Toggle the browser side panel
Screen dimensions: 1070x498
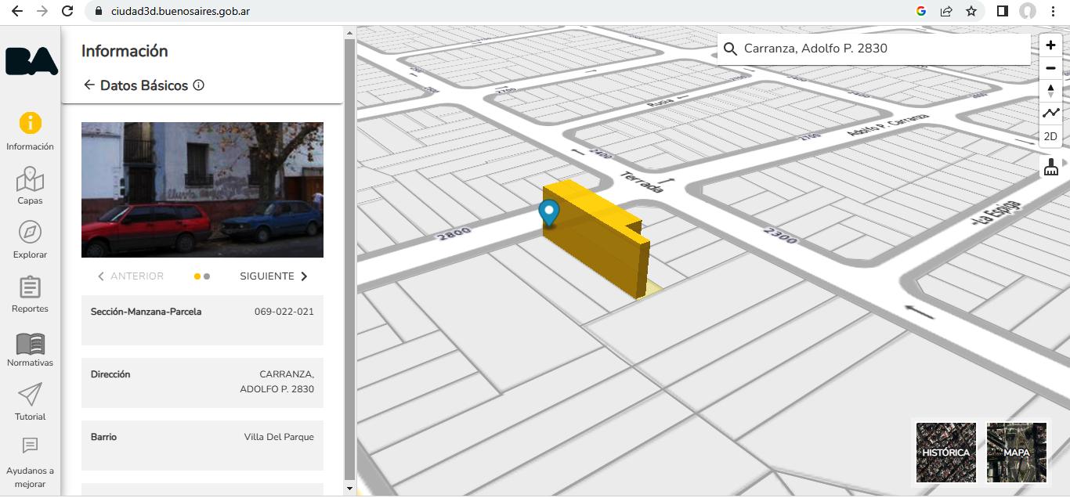1002,12
